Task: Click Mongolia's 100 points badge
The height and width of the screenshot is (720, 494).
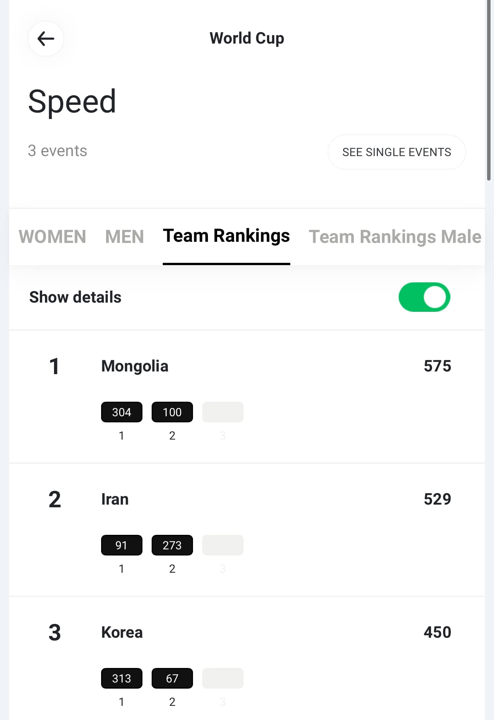Action: 172,412
